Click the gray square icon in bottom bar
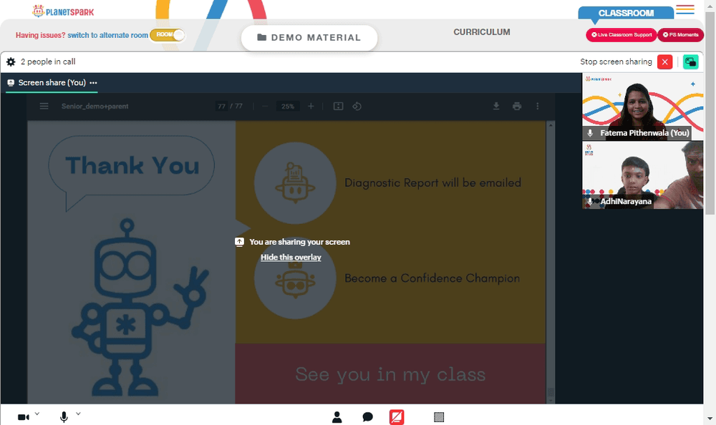 (x=439, y=417)
